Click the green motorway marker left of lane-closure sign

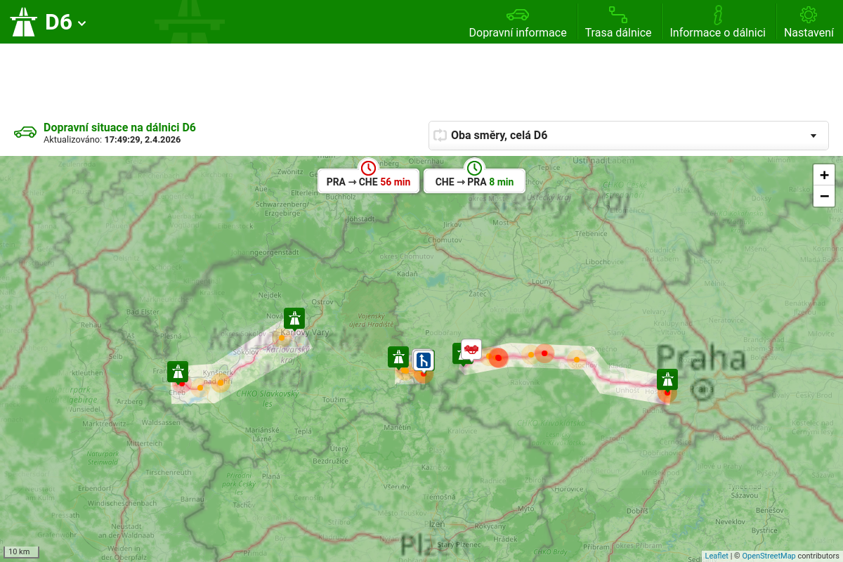click(398, 357)
